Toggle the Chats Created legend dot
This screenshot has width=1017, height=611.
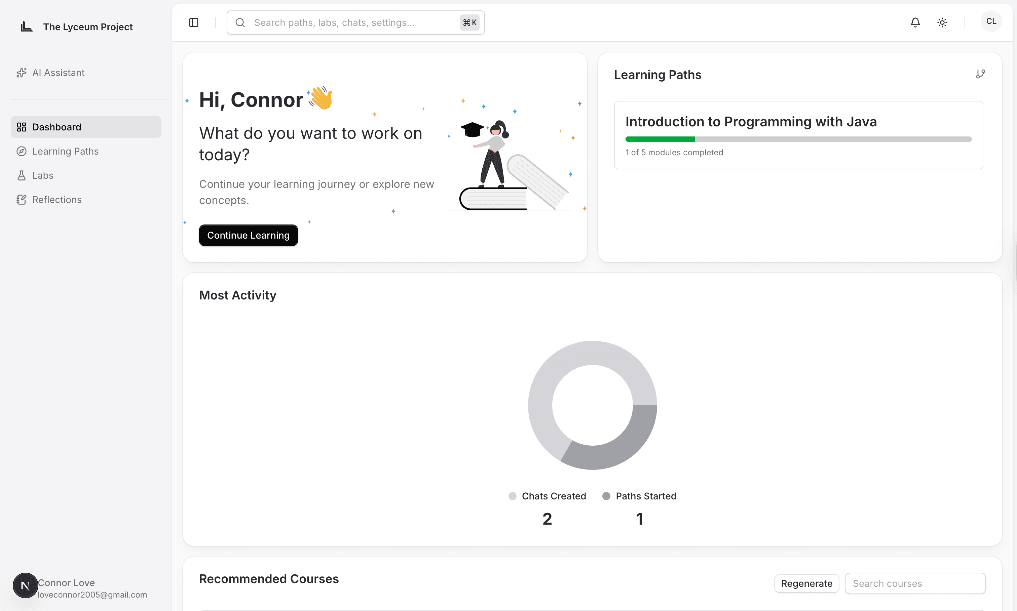pyautogui.click(x=512, y=496)
